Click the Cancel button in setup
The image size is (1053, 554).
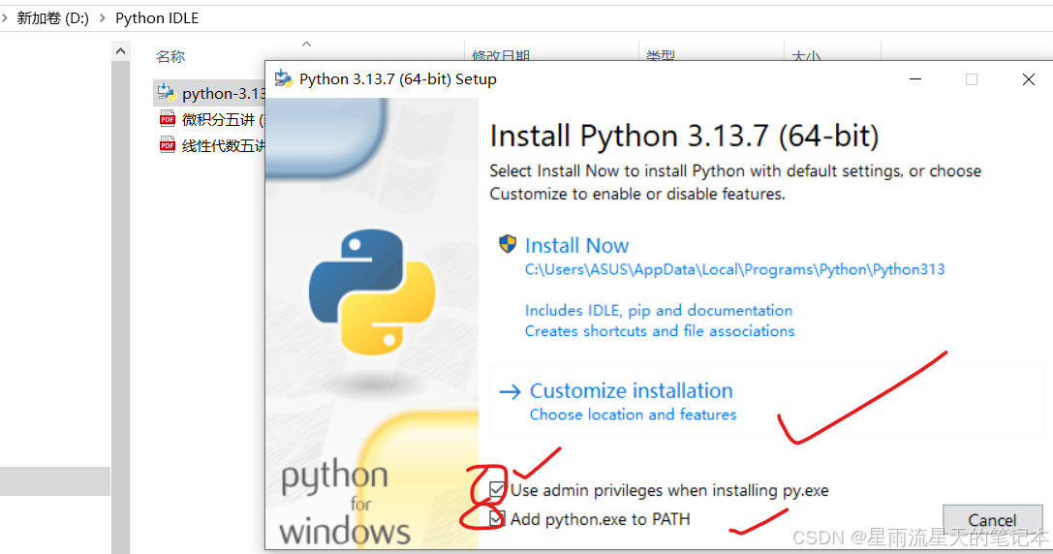pyautogui.click(x=992, y=520)
